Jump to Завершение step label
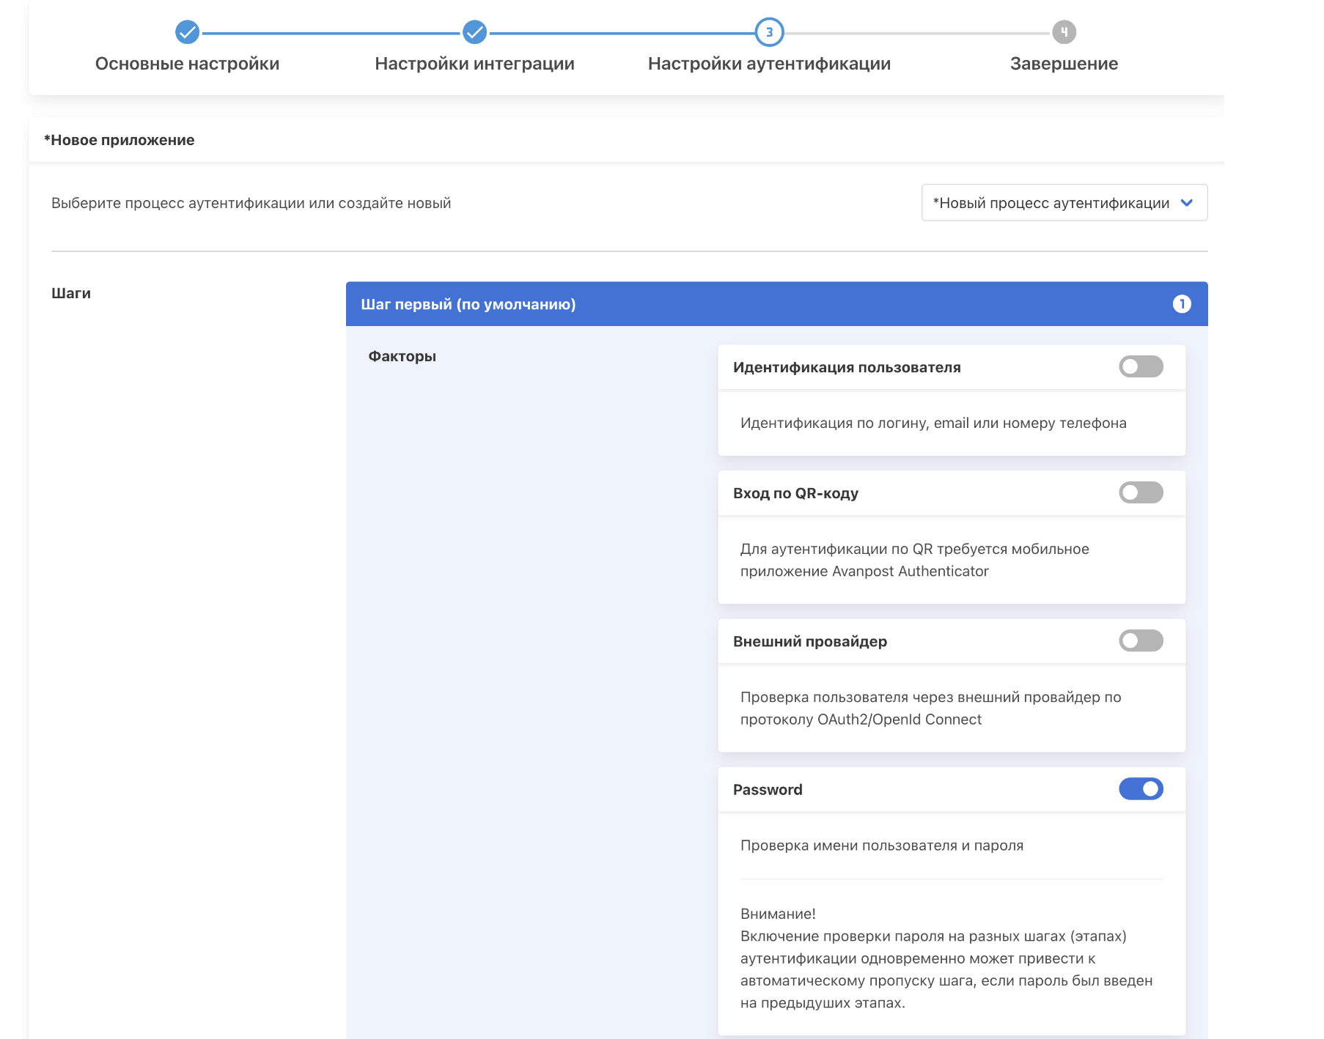1324x1039 pixels. pyautogui.click(x=1064, y=64)
